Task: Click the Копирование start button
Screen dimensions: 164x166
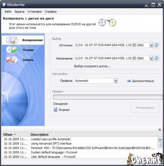Action: click(145, 108)
